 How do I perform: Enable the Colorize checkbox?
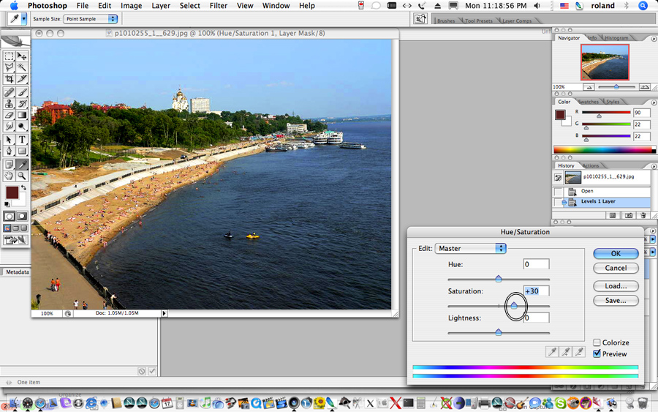597,342
